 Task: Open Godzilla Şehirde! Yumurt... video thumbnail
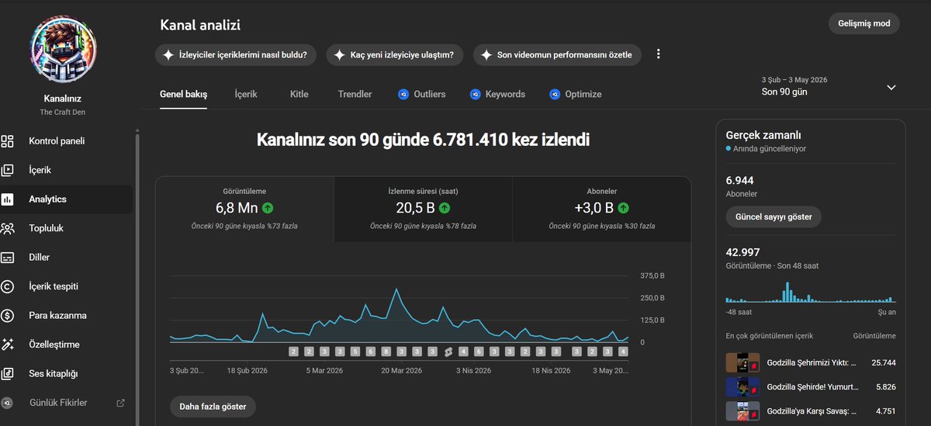(x=742, y=386)
